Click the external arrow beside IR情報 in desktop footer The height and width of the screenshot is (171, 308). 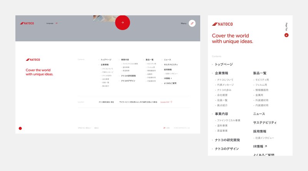171,78
